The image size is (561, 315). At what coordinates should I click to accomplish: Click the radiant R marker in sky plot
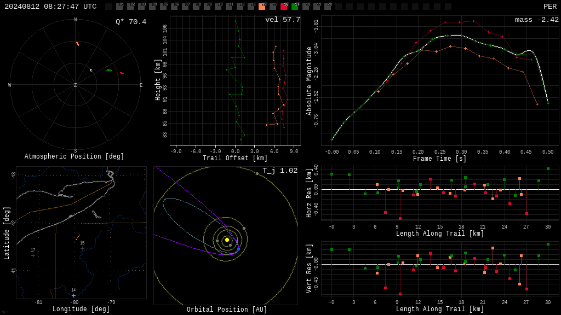point(90,71)
